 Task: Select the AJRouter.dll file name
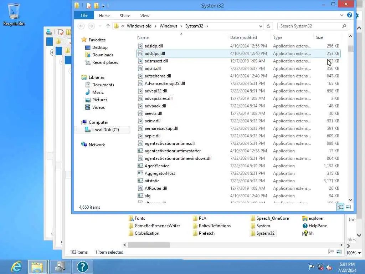click(x=156, y=188)
